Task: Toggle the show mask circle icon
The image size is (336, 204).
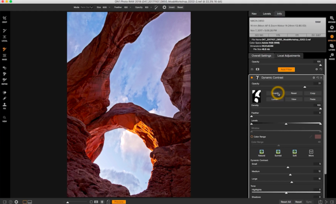Action: (102, 202)
